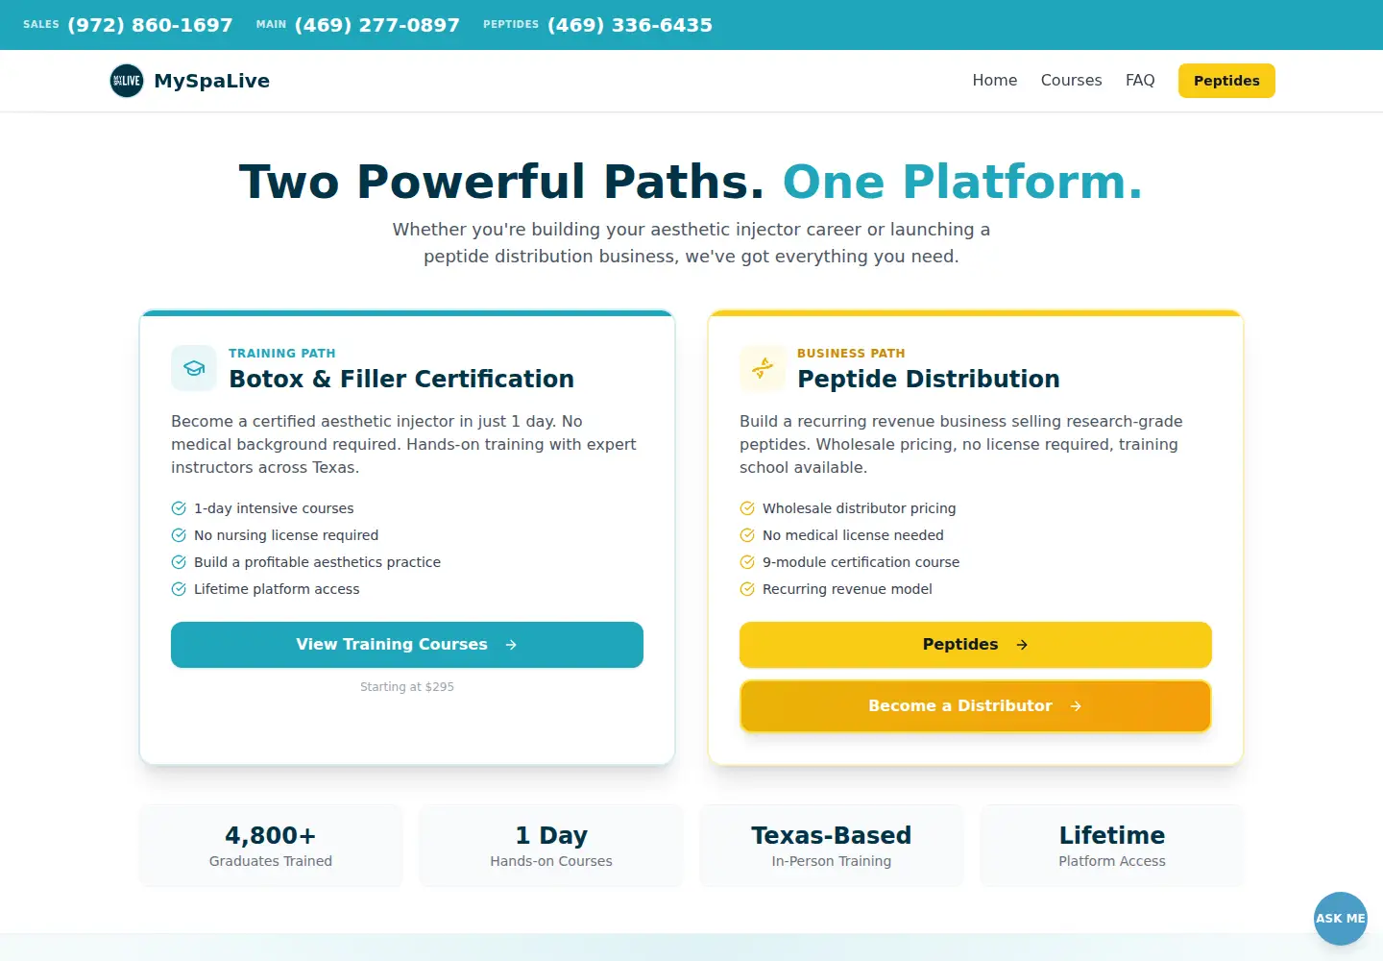This screenshot has width=1383, height=961.
Task: Click the Peptide Distribution heading
Action: click(929, 379)
